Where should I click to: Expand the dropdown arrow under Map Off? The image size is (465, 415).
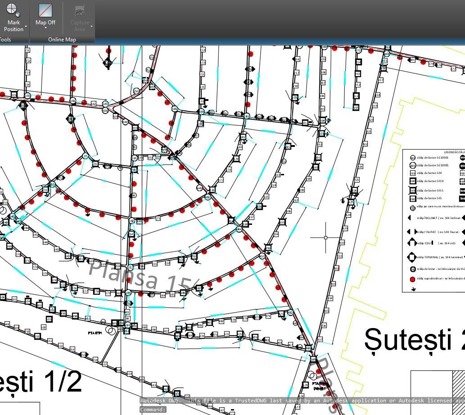pos(45,28)
